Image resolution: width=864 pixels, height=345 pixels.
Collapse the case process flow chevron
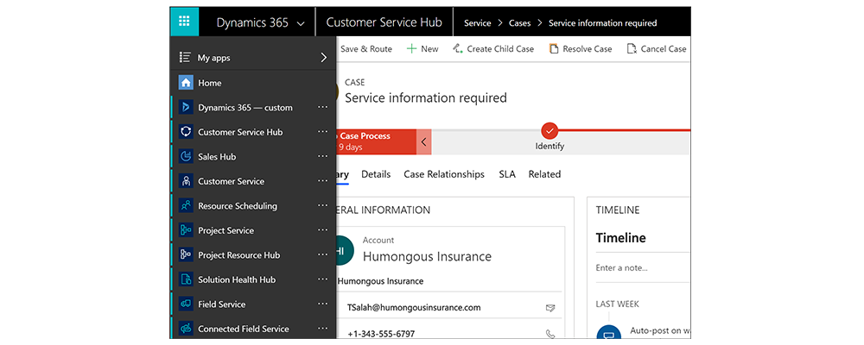point(423,142)
